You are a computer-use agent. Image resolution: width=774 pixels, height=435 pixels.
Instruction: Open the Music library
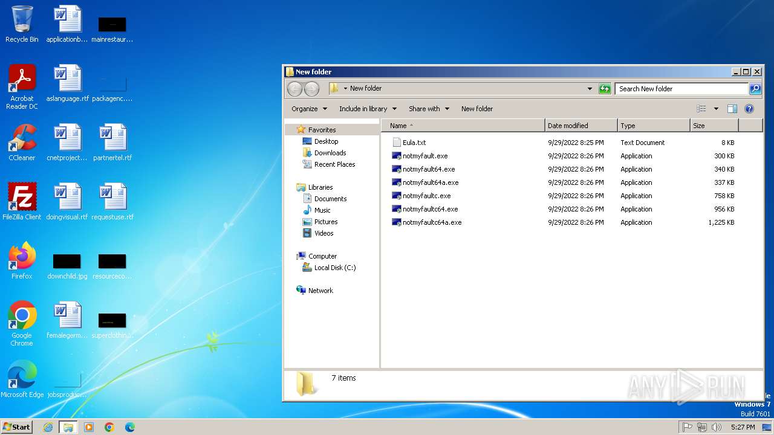click(x=322, y=210)
